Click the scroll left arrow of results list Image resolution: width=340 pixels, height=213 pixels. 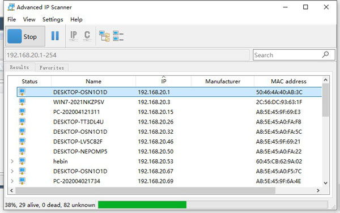tap(12, 190)
